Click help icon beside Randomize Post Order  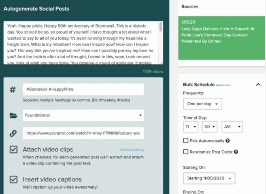[x=236, y=152]
